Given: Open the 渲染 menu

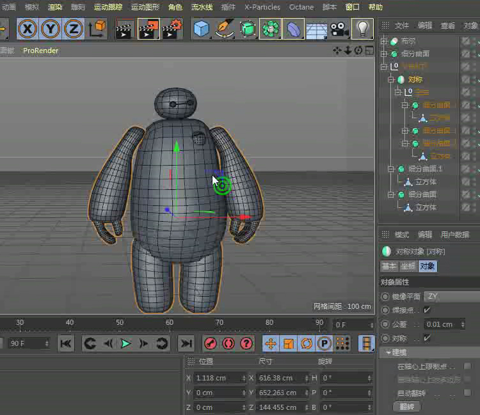Looking at the screenshot, I should click(55, 7).
